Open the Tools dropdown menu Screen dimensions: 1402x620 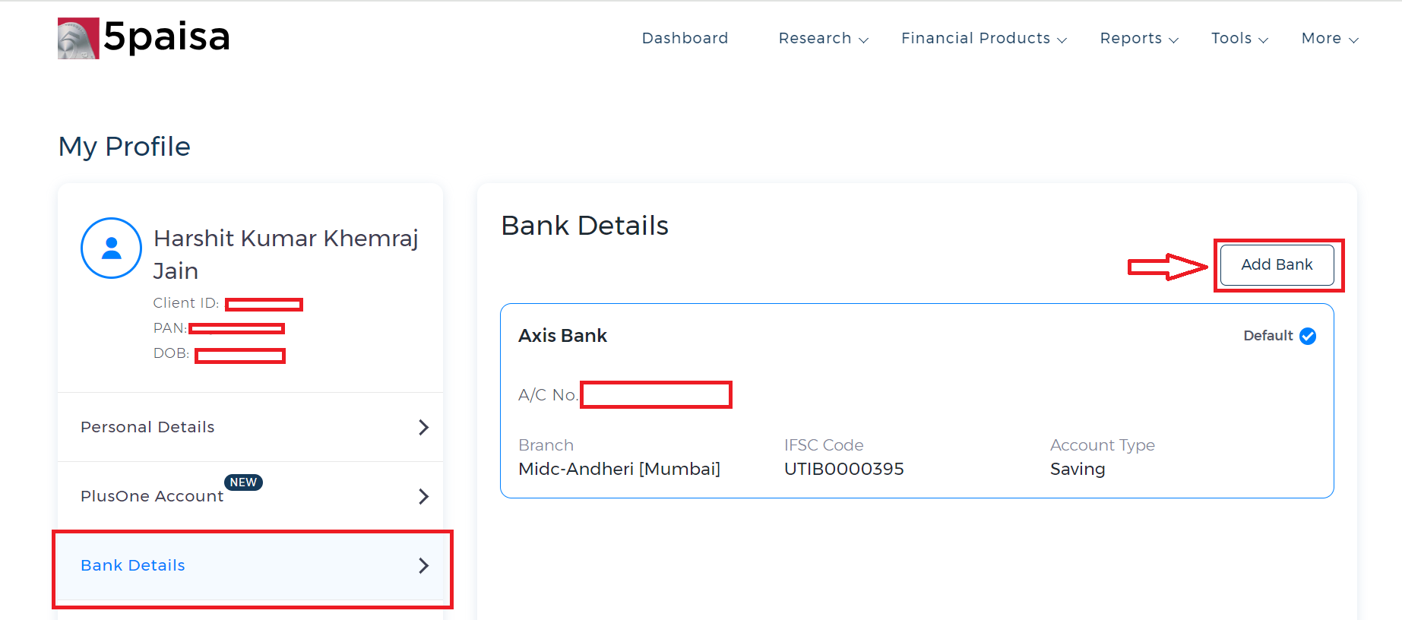coord(1239,38)
